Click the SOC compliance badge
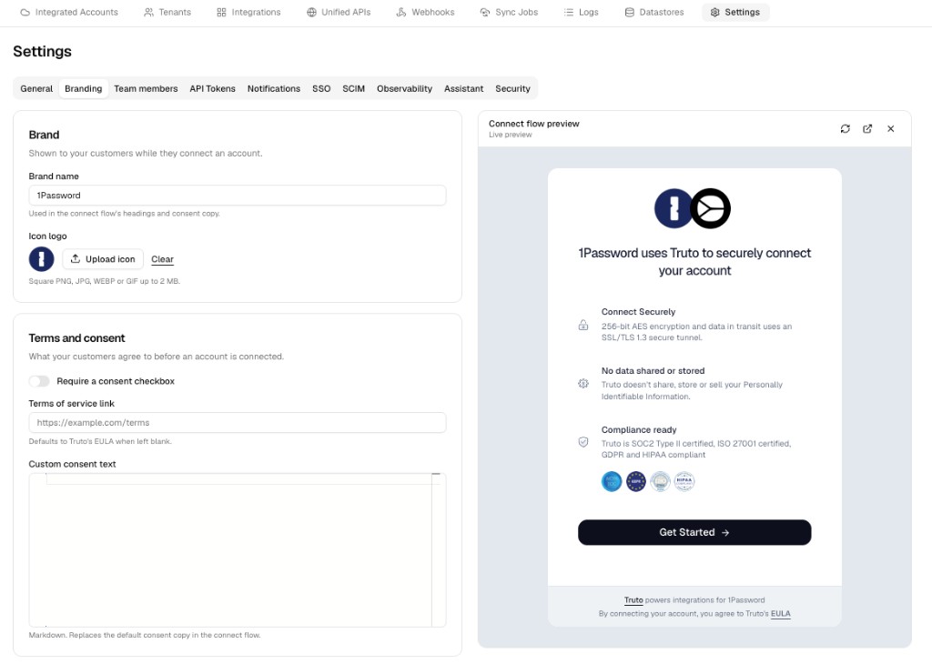Screen dimensions: 932x664 [x=612, y=481]
